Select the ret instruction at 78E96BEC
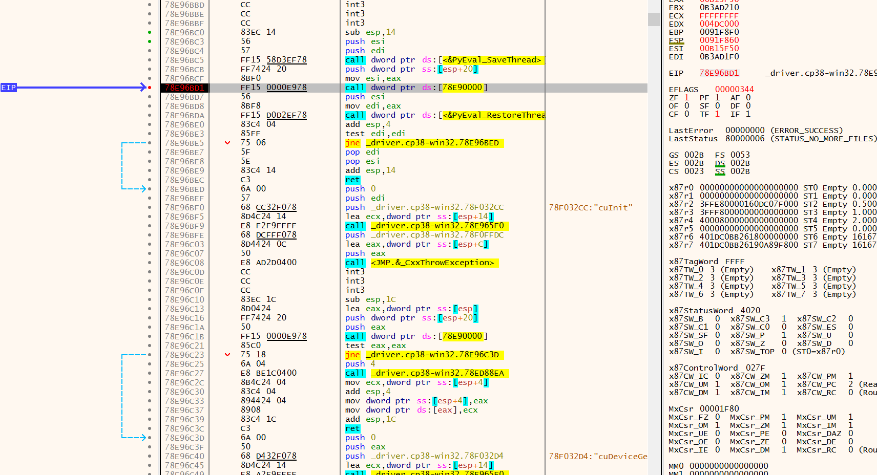The width and height of the screenshot is (877, 475). [352, 180]
